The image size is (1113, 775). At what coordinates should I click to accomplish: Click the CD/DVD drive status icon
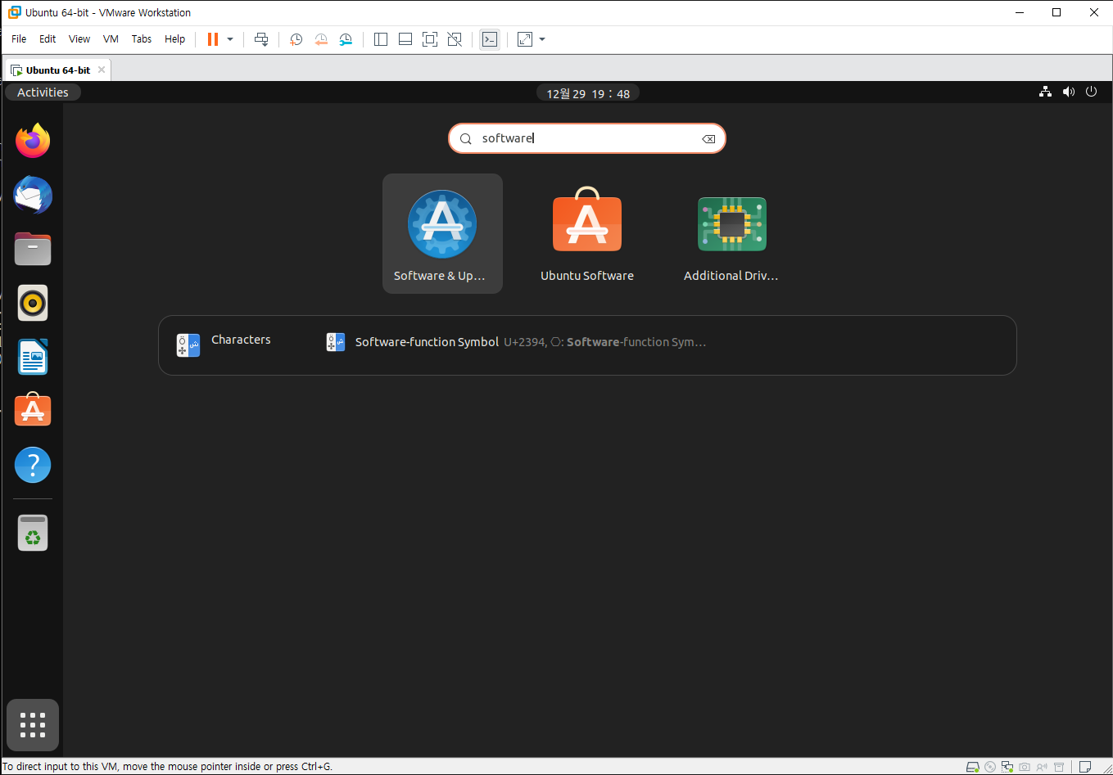pos(990,767)
